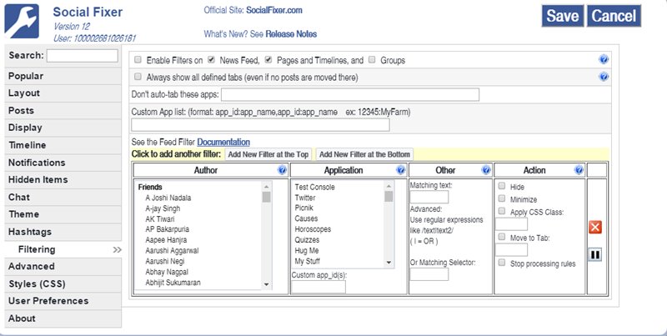The width and height of the screenshot is (667, 336).
Task: Click the Matching text input field
Action: 429,197
